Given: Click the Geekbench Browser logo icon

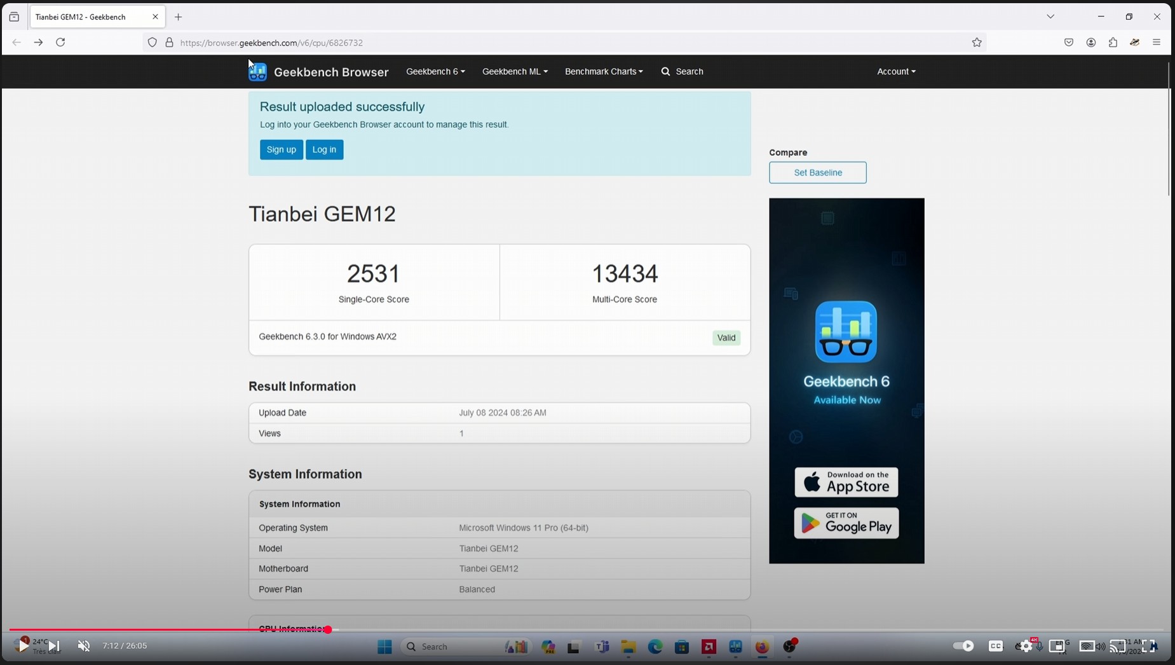Looking at the screenshot, I should click(257, 72).
